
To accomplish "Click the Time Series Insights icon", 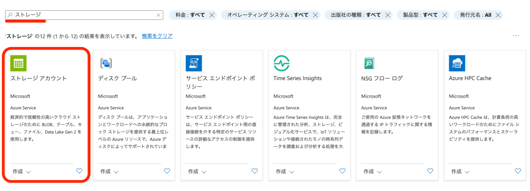I will (281, 63).
